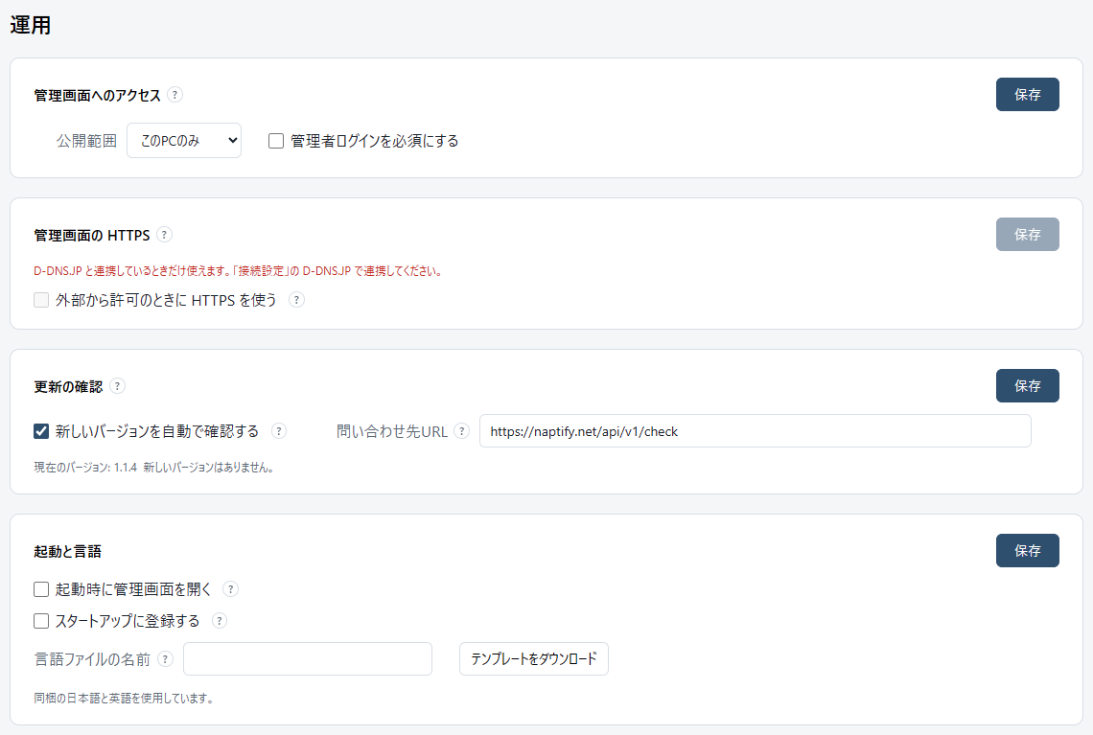
Task: Show help for 新しいバージョンを自動で確認する
Action: pyautogui.click(x=279, y=431)
